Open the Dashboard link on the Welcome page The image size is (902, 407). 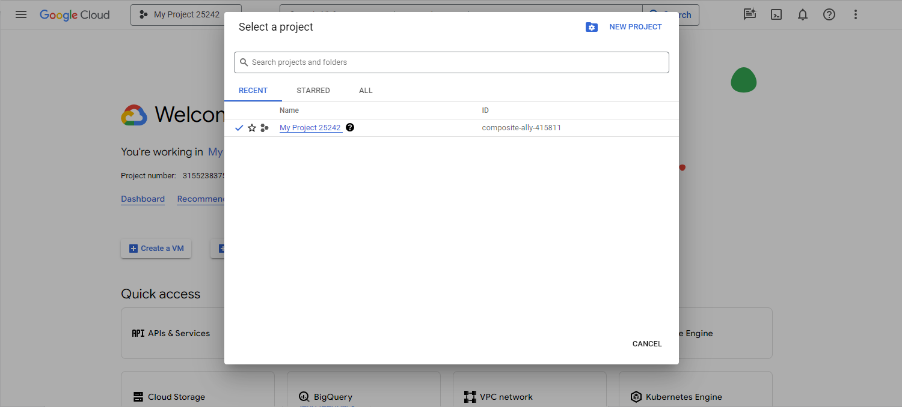tap(143, 199)
